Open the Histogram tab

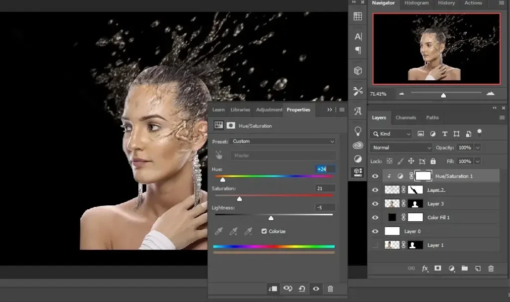pyautogui.click(x=416, y=3)
